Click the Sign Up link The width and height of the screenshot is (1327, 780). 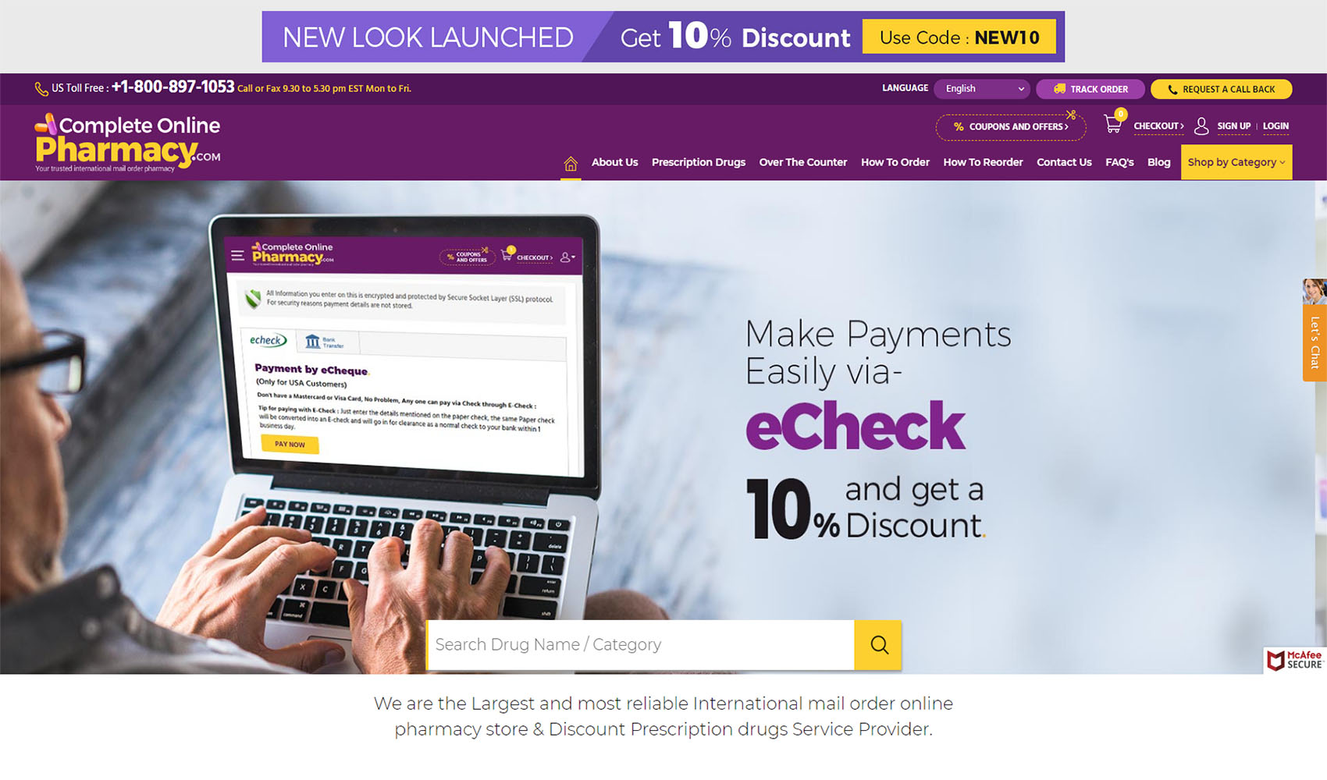click(x=1233, y=126)
